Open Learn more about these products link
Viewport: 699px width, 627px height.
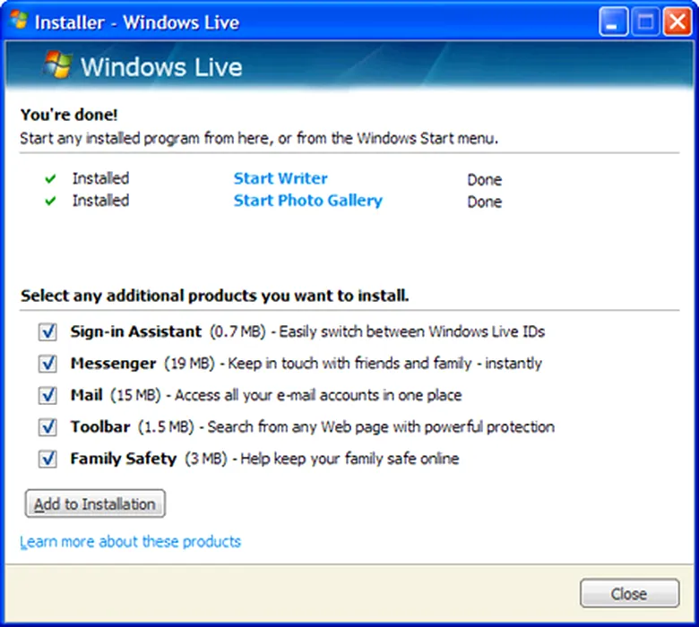coord(130,542)
